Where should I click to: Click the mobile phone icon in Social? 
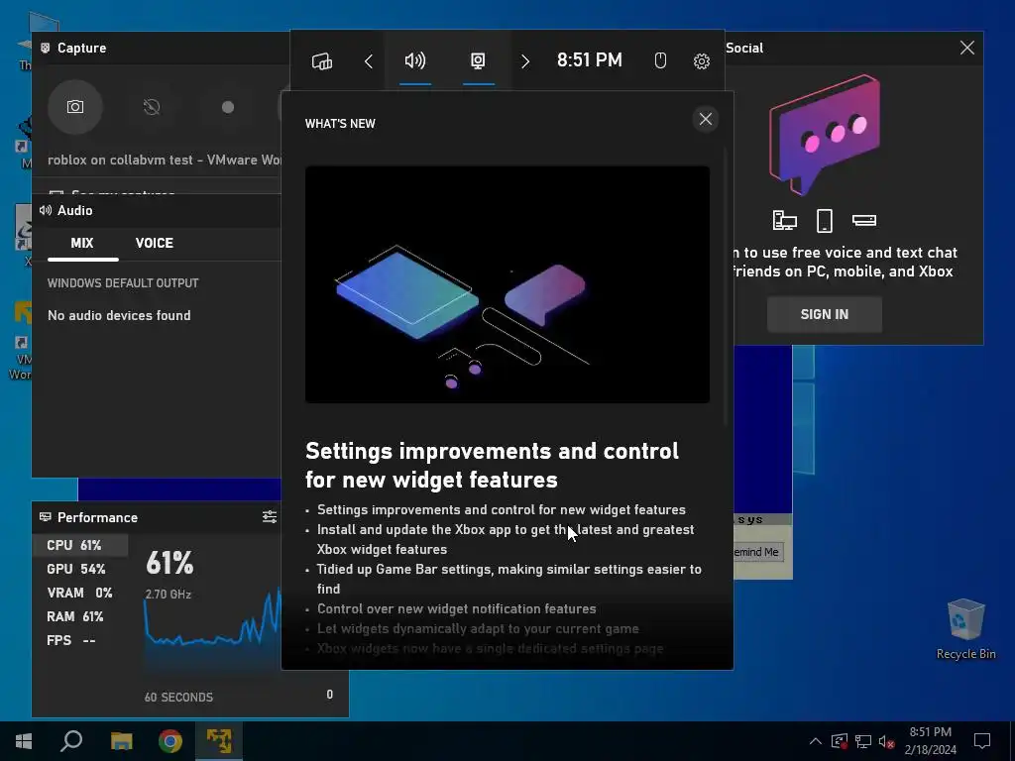(824, 221)
